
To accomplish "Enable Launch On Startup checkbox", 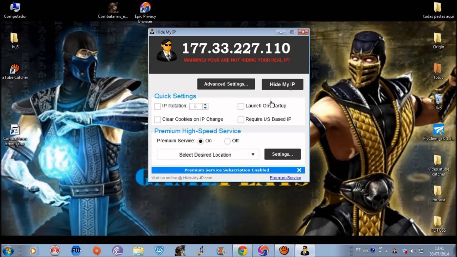I will point(241,106).
